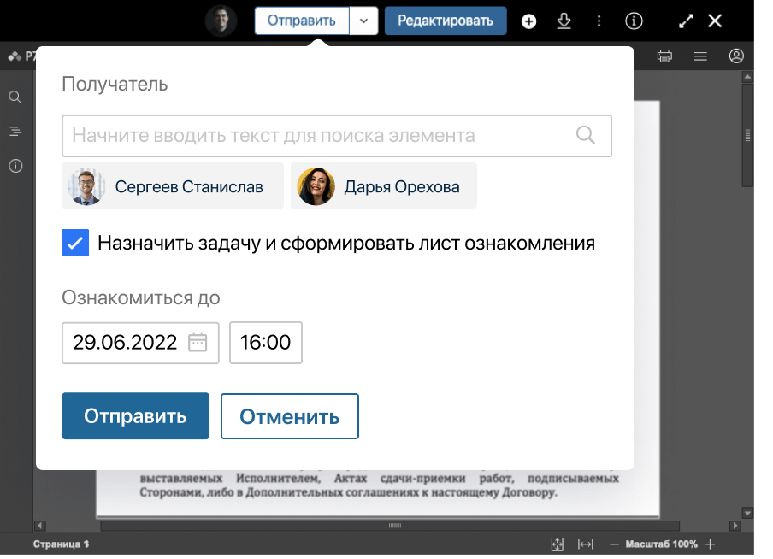Screen dimensions: 773x559
Task: Select the recipient chip Сергеев Станислав
Action: coord(173,185)
